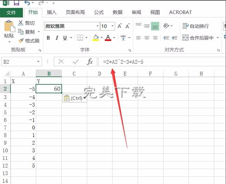Click the borders icon

80,38
